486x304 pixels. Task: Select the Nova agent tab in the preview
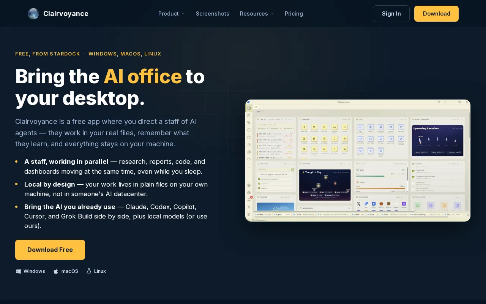373,214
